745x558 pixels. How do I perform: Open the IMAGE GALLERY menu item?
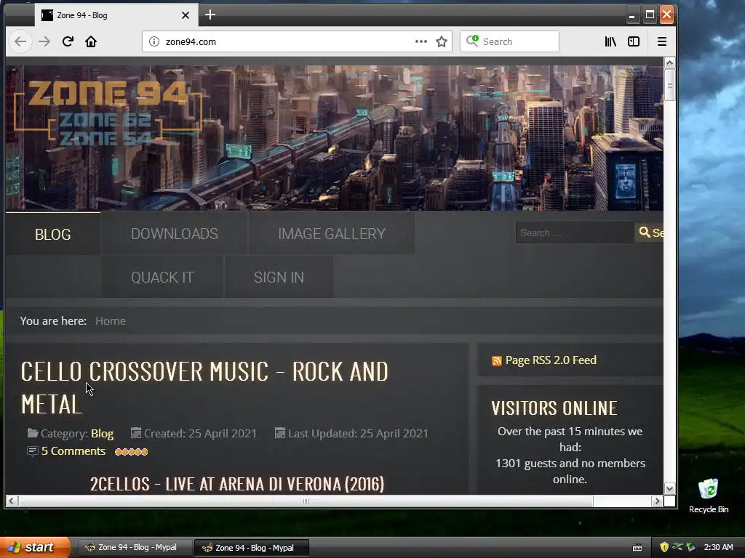(332, 233)
